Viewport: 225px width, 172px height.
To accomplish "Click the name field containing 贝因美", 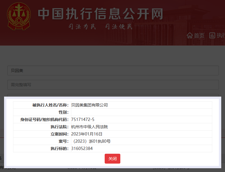I will [113, 70].
